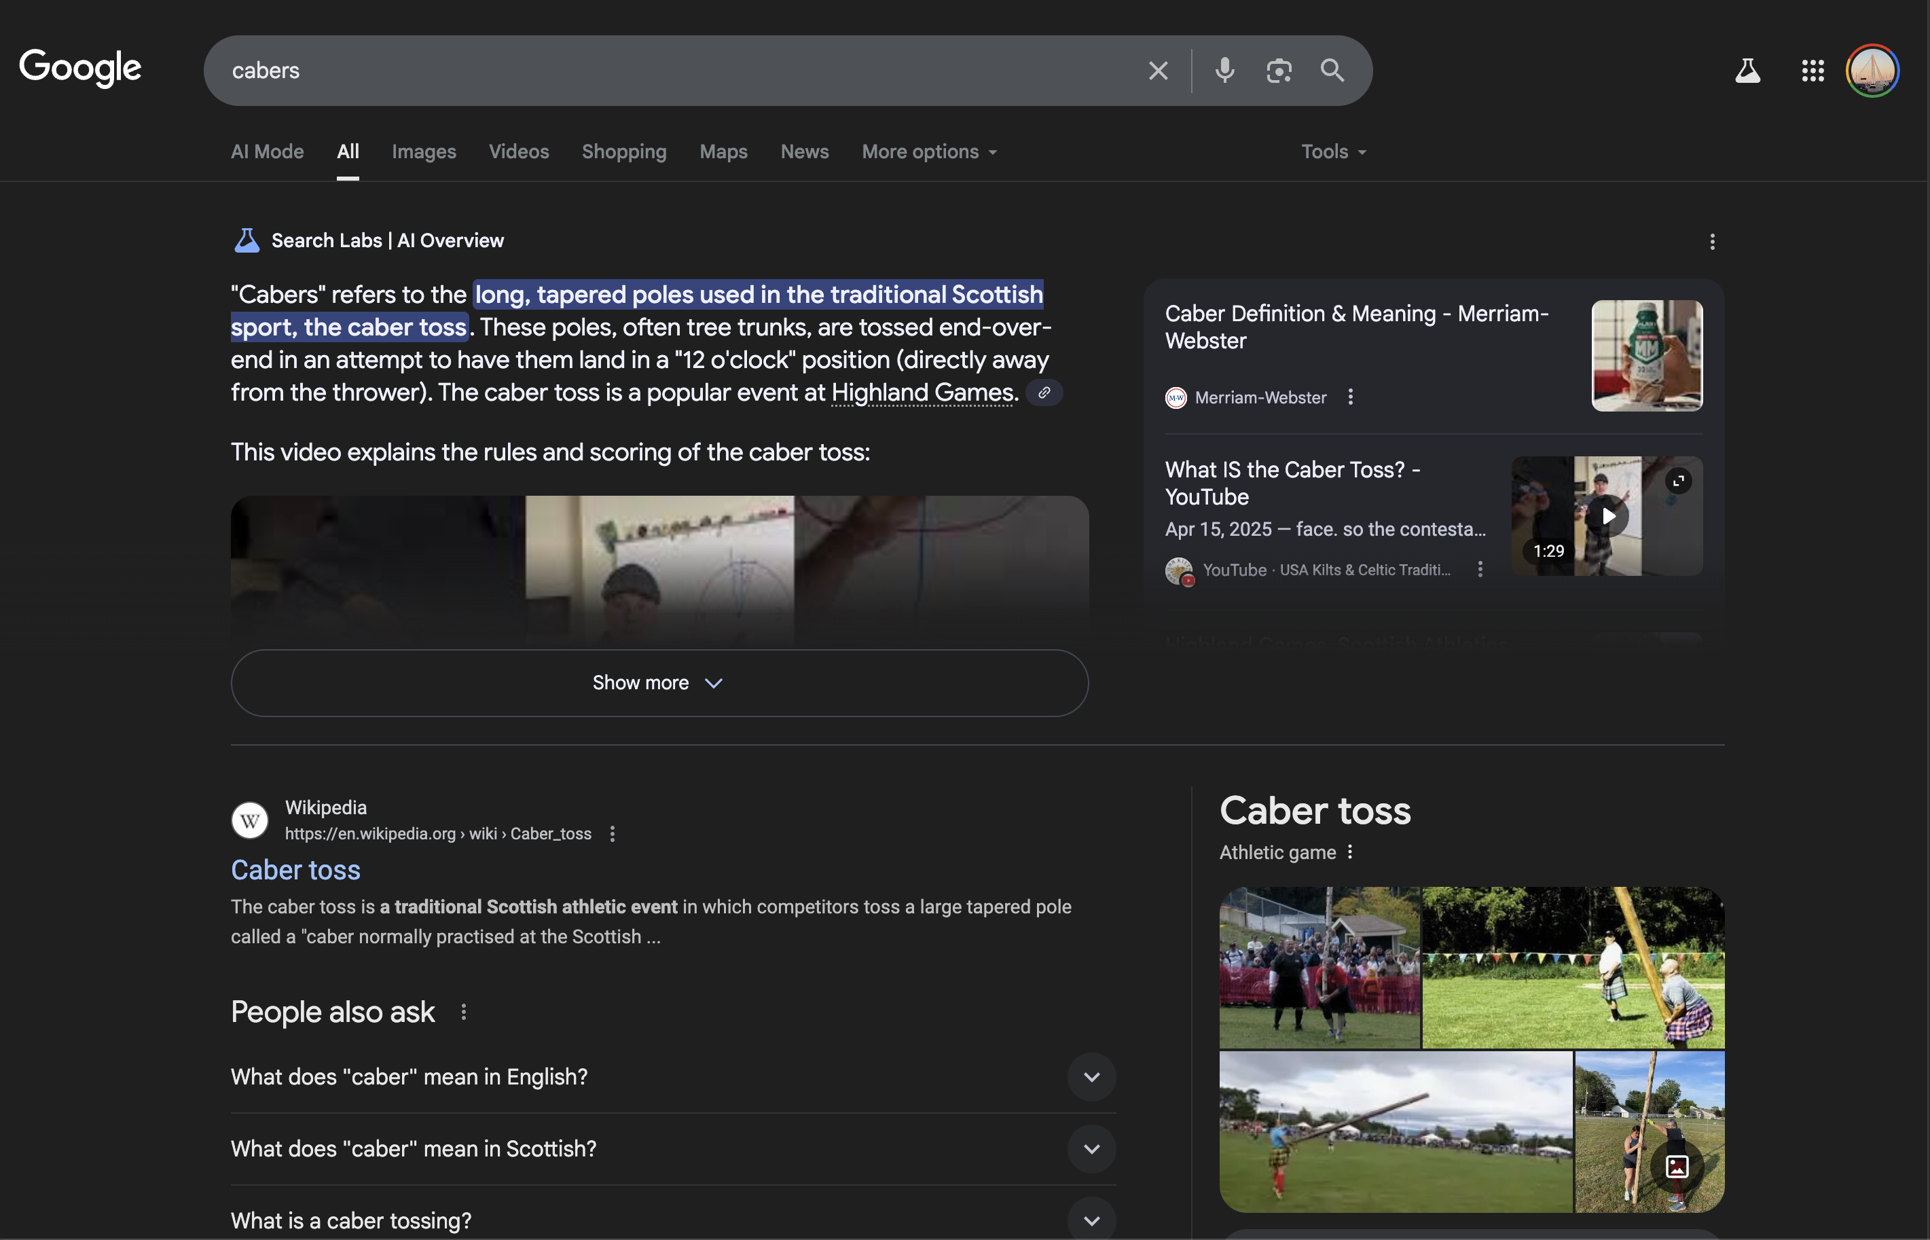This screenshot has height=1240, width=1930.
Task: Follow the Highland Games underlined link
Action: [x=922, y=393]
